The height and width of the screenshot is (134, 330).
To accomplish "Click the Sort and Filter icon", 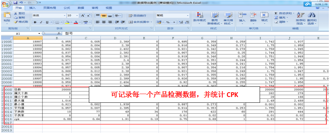I will point(301,15).
